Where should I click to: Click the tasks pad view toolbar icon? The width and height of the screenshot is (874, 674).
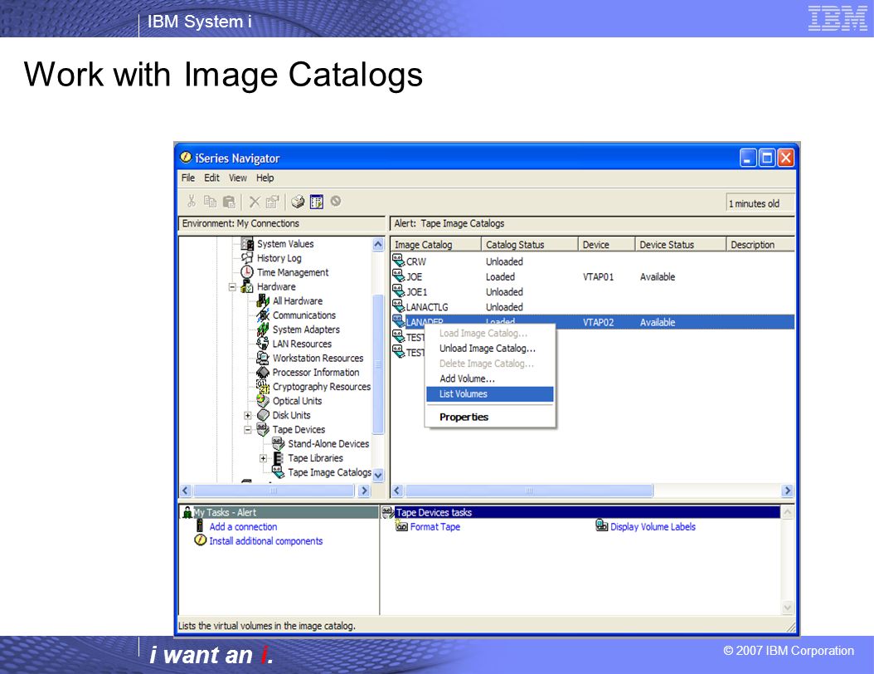[317, 202]
